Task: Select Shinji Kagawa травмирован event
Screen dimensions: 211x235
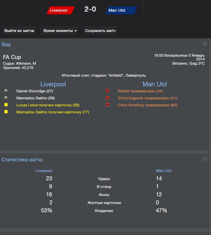Action: pos(147,98)
